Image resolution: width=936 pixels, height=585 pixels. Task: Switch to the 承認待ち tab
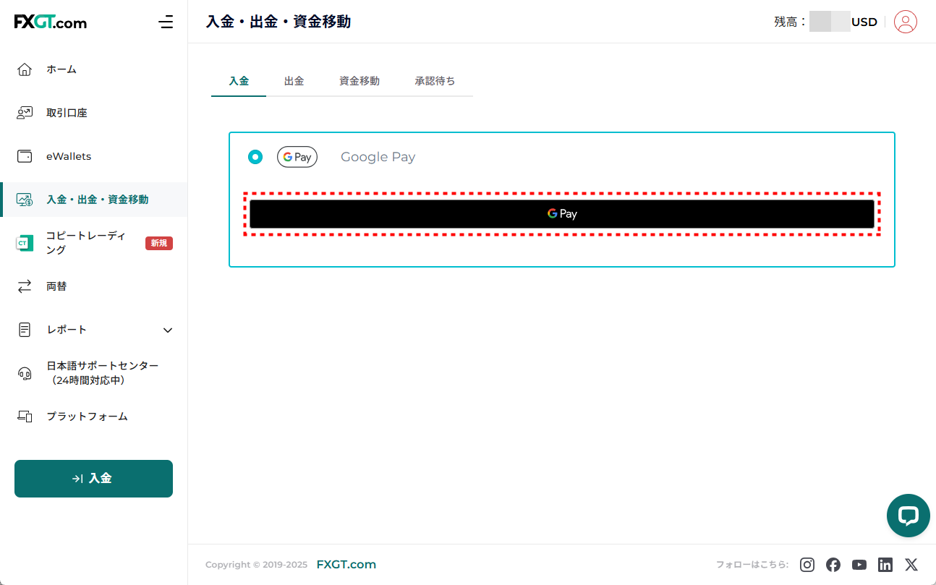click(x=435, y=81)
